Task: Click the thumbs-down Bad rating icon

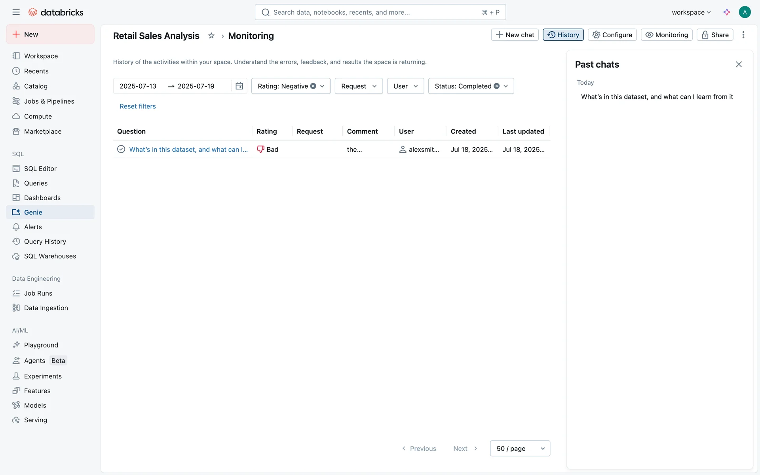Action: [260, 149]
